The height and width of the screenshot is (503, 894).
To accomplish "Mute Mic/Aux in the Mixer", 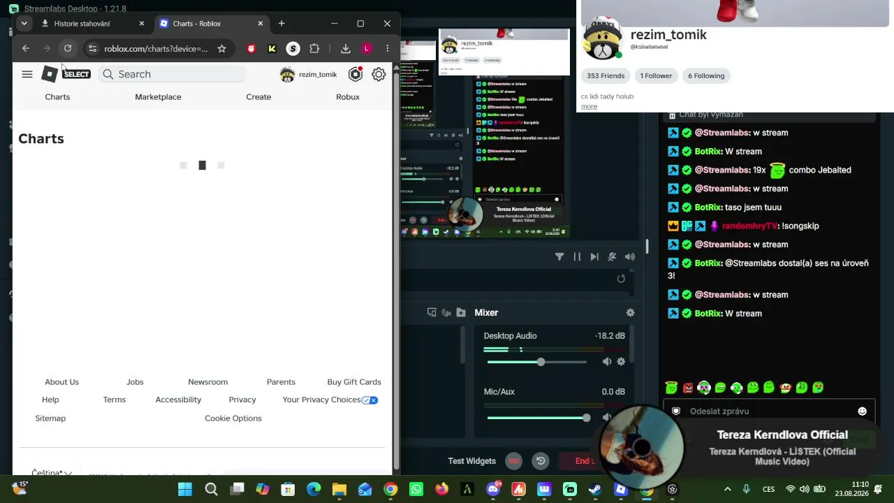I will (x=607, y=417).
